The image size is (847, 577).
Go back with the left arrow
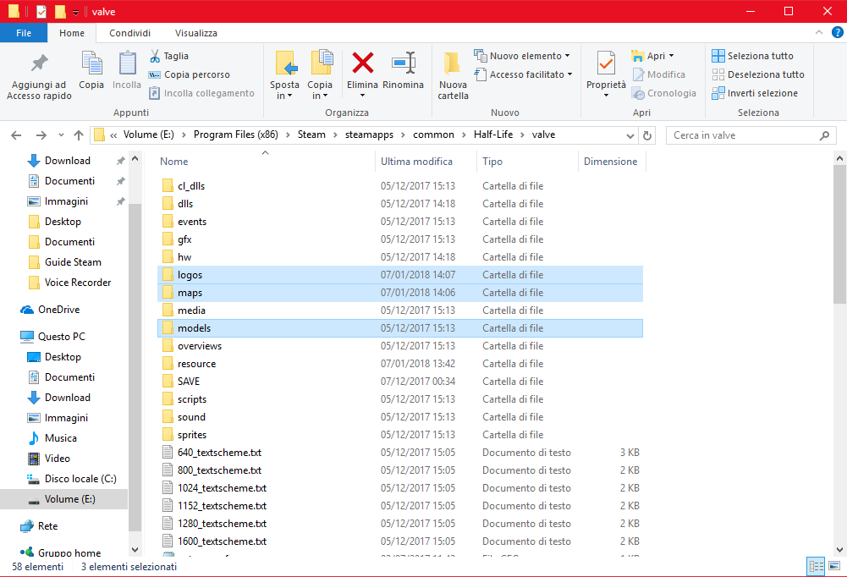pos(16,135)
